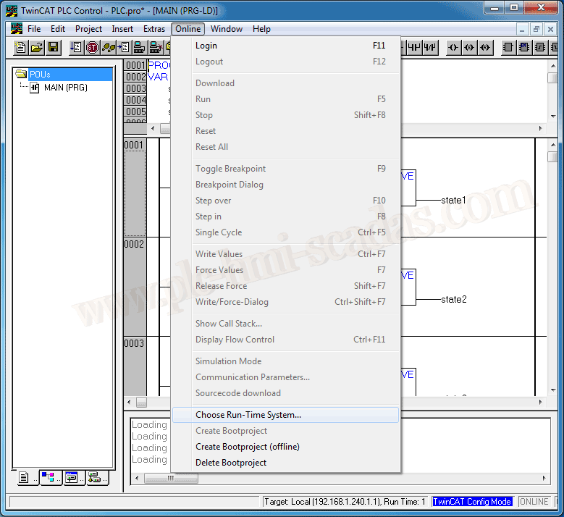Collapse the POUs folder in the tree
Viewport: 564px width, 517px height.
20,75
